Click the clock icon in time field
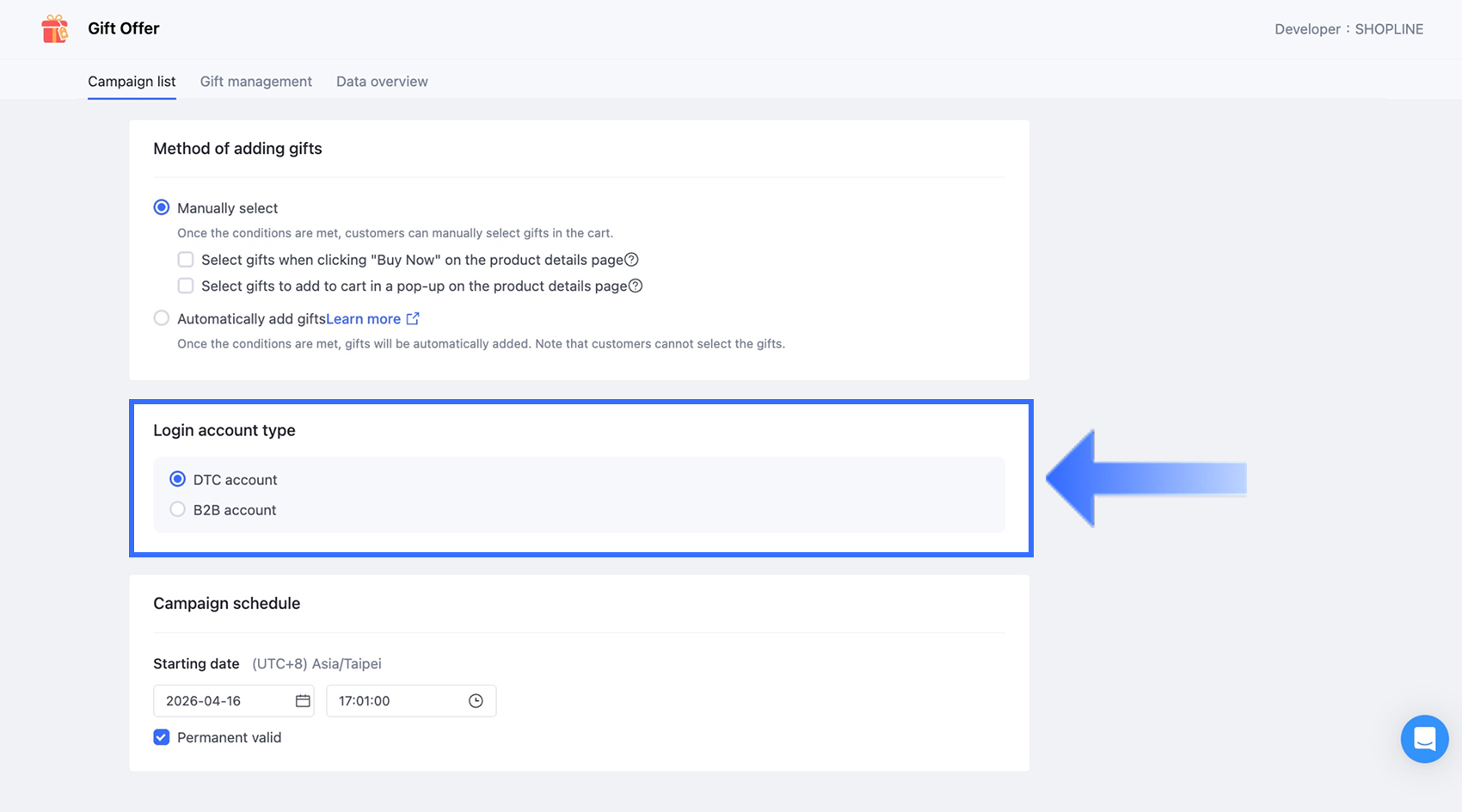This screenshot has height=812, width=1462. tap(476, 701)
